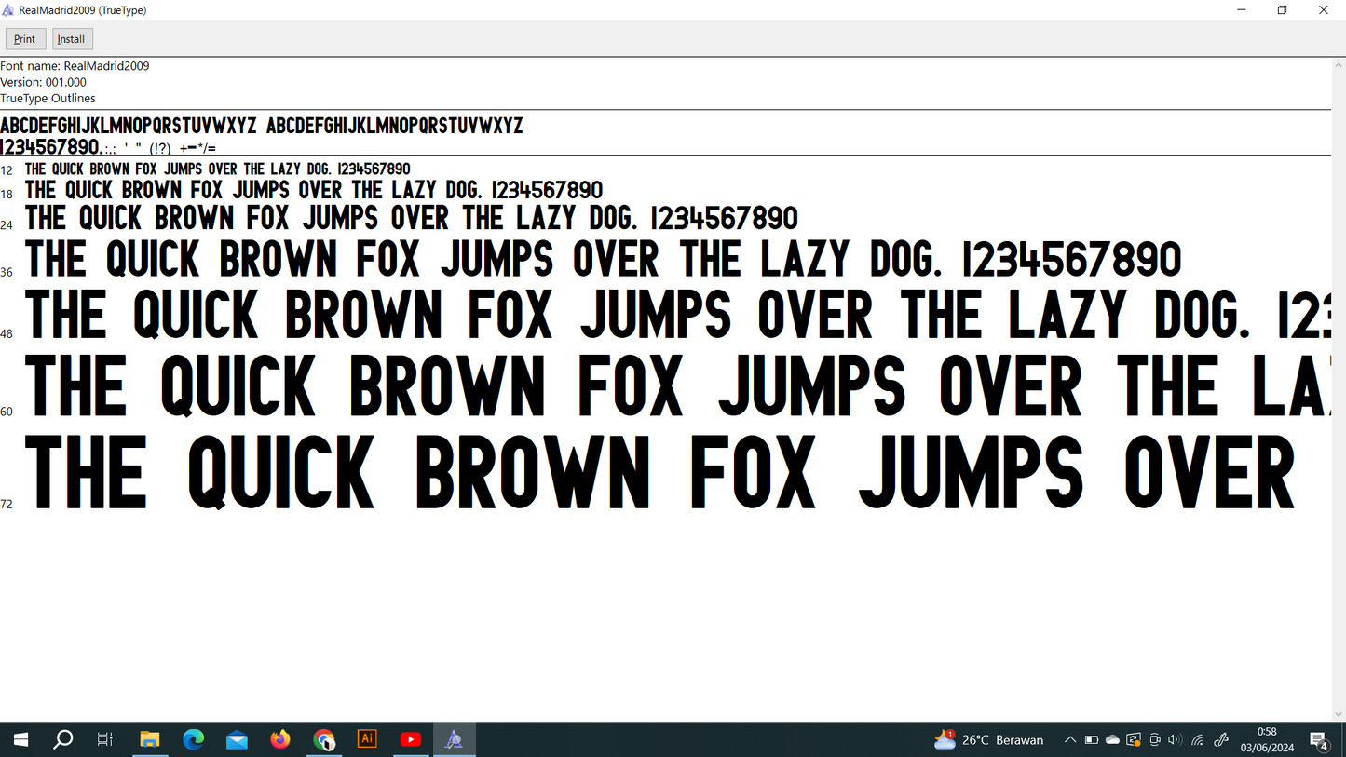
Task: Open YouTube app from the taskbar
Action: [411, 739]
